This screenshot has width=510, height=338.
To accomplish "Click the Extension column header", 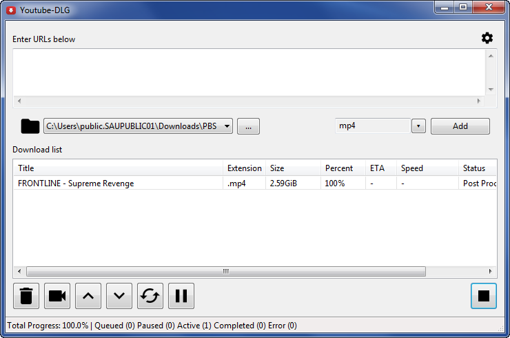I will 244,168.
